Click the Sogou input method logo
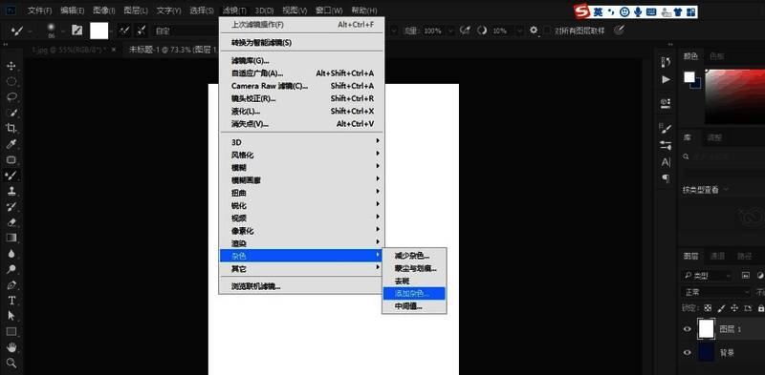Image resolution: width=765 pixels, height=375 pixels. pyautogui.click(x=581, y=11)
